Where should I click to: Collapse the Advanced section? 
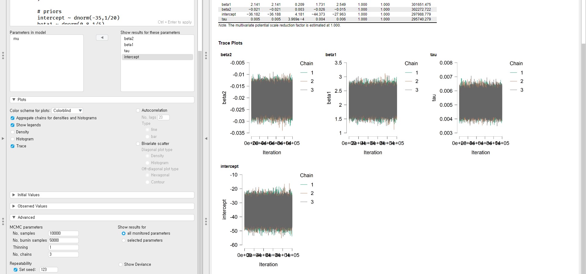click(x=14, y=218)
